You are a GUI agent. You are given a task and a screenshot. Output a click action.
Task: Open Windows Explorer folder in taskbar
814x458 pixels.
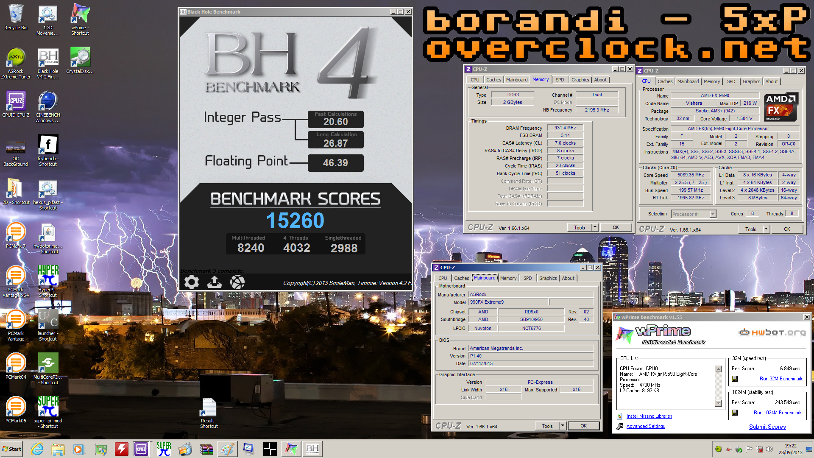coord(58,449)
